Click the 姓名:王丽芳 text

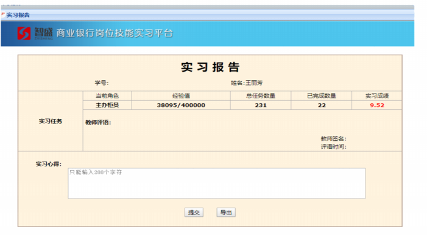(247, 83)
